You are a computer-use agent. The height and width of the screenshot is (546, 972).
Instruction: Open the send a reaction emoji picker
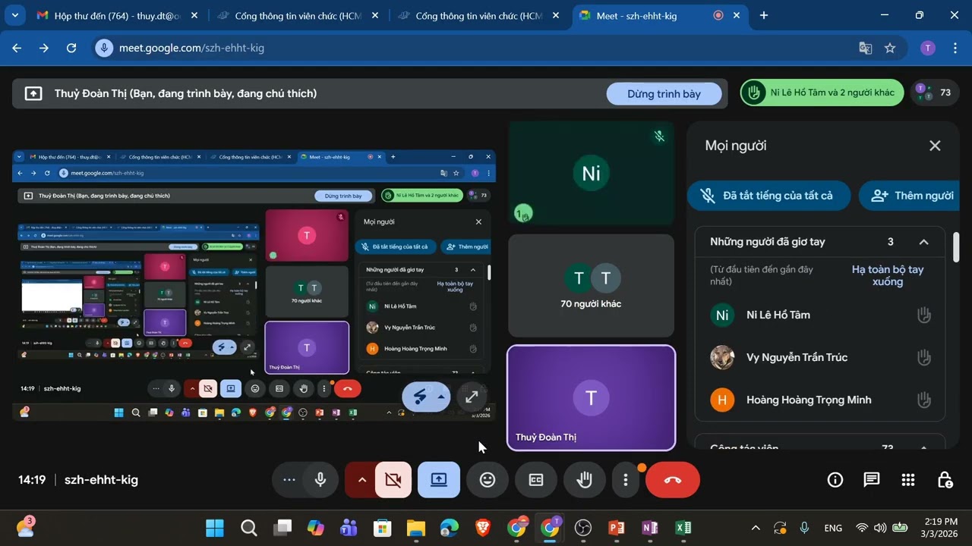pyautogui.click(x=488, y=480)
